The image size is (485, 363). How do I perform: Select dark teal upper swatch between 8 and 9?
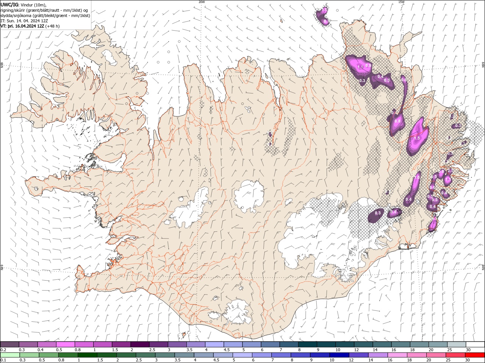[307, 344]
